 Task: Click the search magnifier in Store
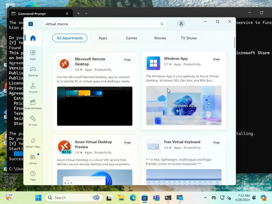coord(162,24)
